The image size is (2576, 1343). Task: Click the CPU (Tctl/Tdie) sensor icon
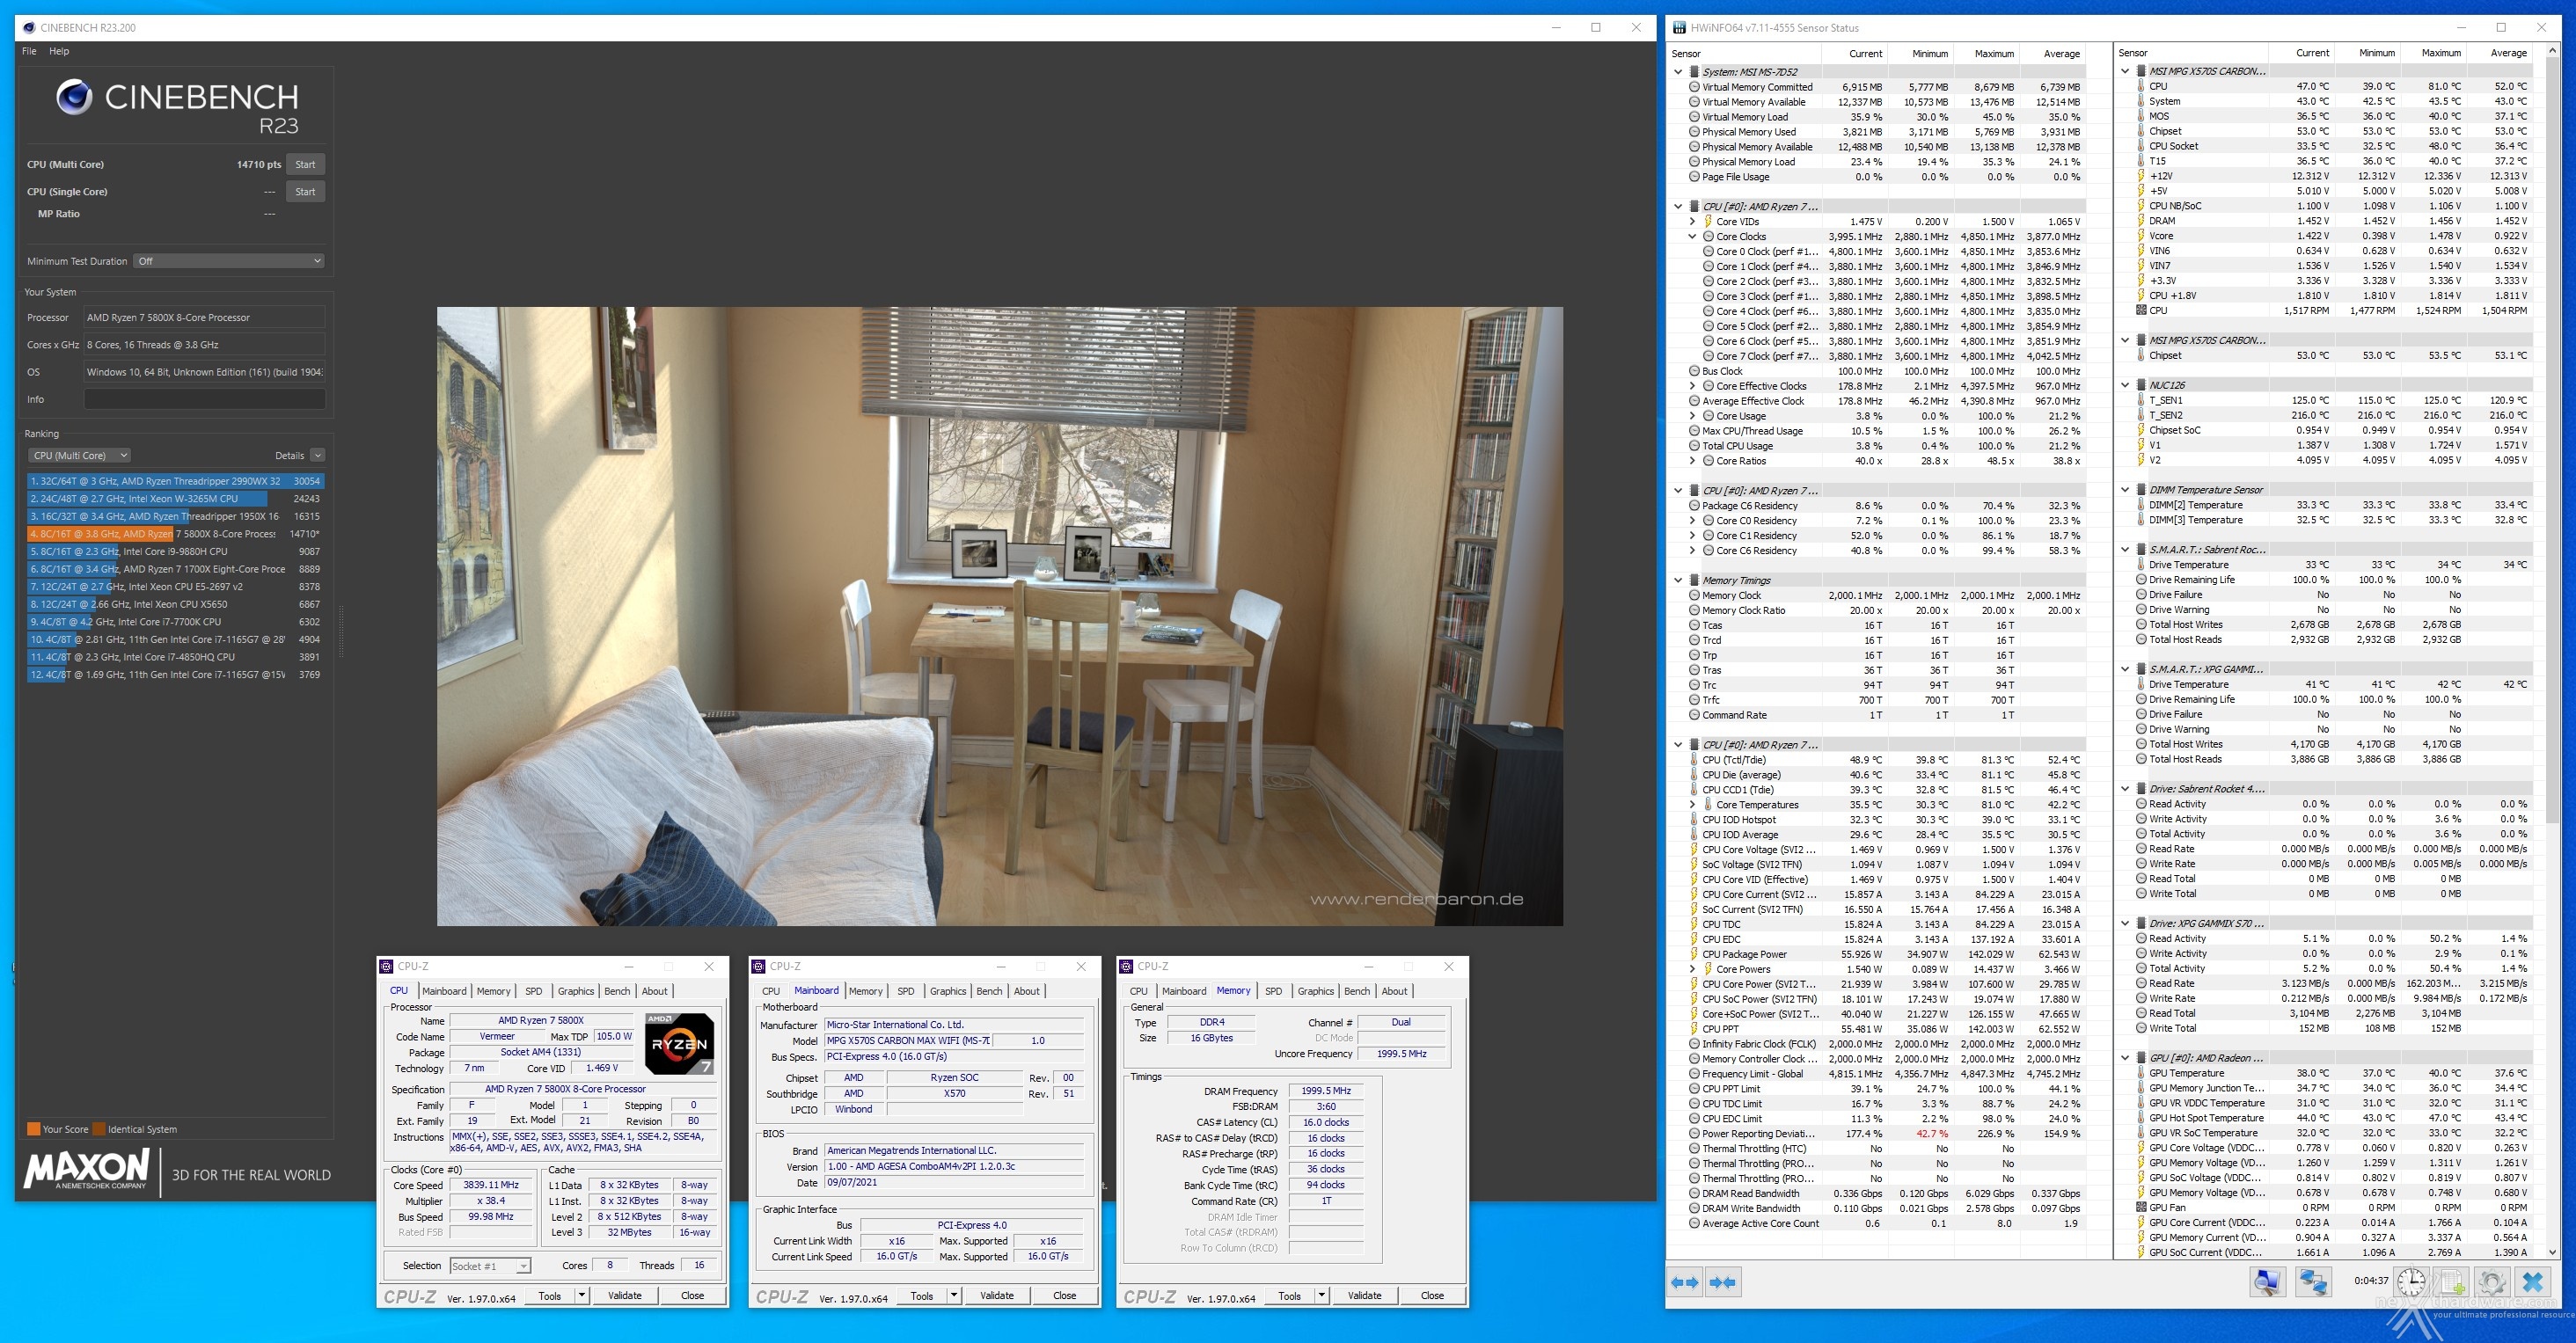1694,760
